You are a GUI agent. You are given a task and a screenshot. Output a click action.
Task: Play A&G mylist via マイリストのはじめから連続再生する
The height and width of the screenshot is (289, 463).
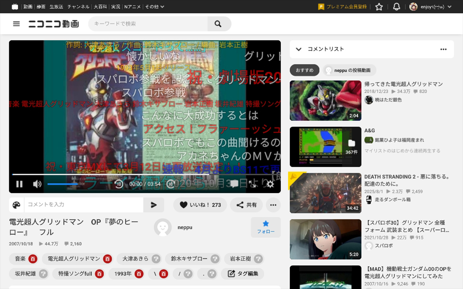[402, 151]
